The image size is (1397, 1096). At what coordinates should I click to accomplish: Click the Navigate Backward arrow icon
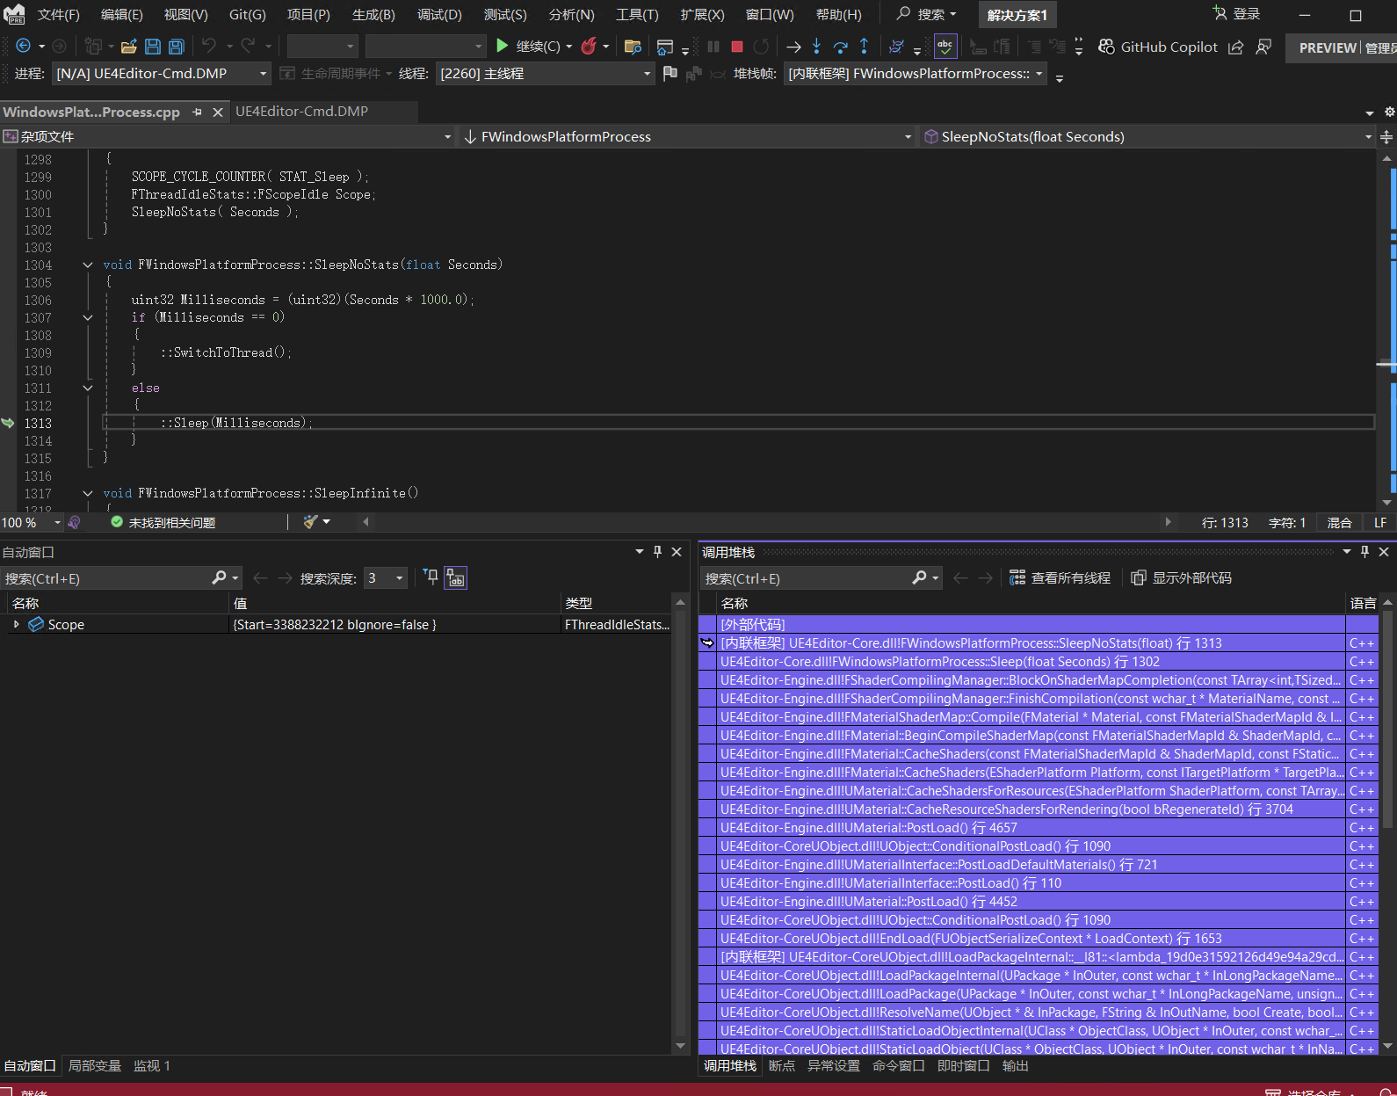(23, 46)
